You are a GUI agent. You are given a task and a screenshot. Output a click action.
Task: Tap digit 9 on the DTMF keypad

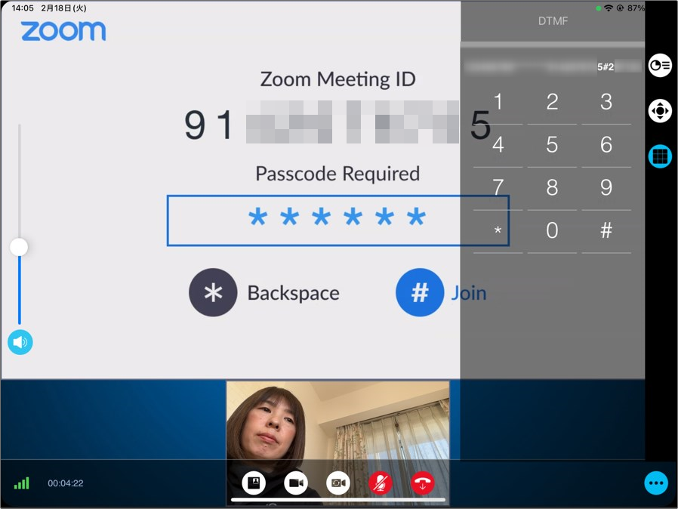pos(606,188)
